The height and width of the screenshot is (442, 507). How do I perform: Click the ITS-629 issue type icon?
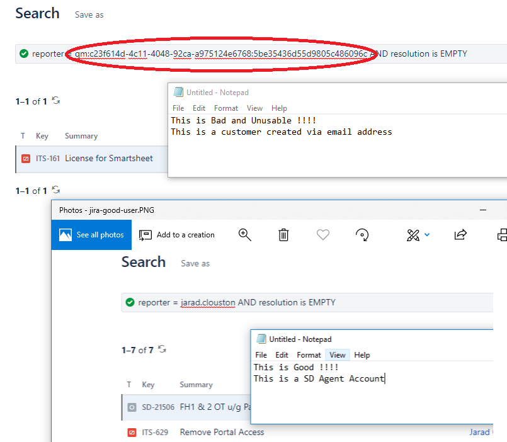click(132, 433)
